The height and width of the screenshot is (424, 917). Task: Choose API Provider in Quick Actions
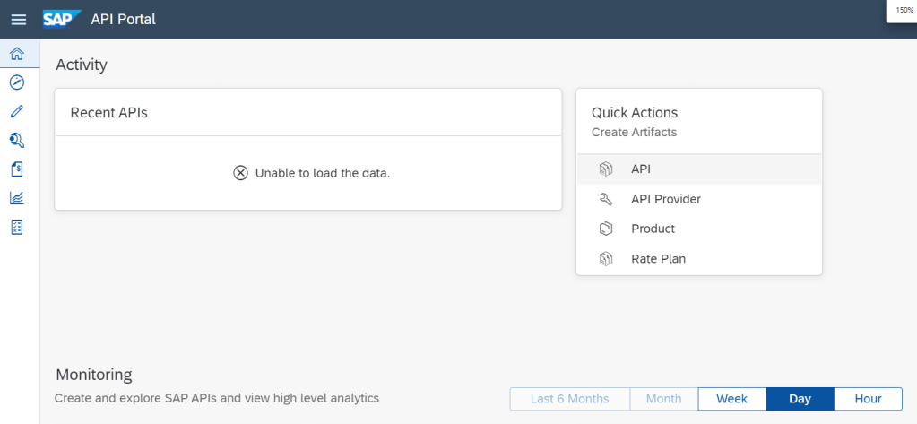point(665,199)
